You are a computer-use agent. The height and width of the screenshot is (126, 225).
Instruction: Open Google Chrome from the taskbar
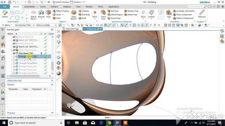(x=109, y=123)
